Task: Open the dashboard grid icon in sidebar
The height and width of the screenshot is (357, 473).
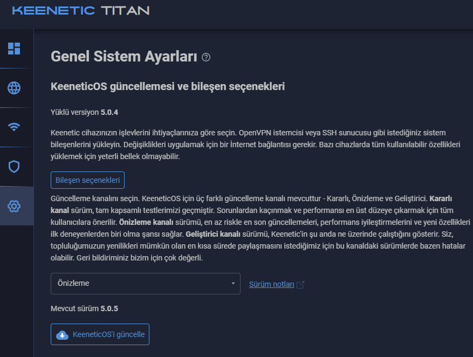Action: coord(14,49)
